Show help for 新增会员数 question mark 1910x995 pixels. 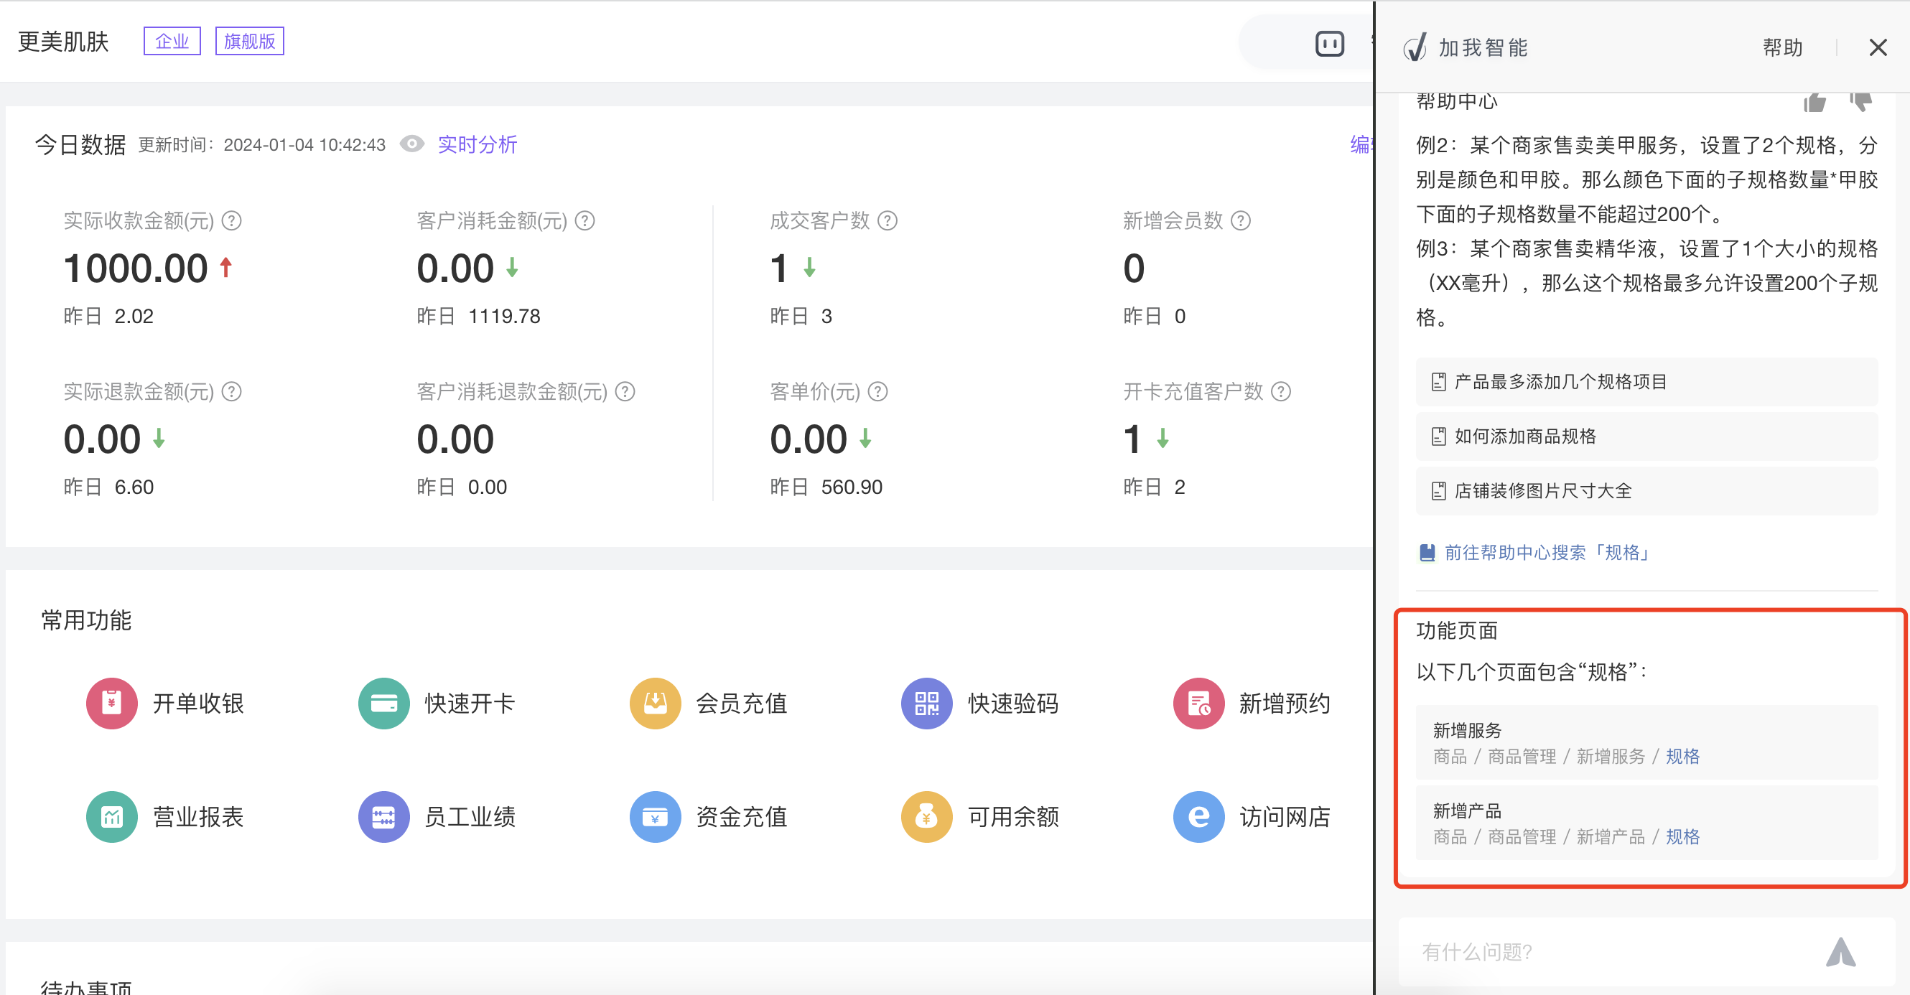pos(1241,220)
